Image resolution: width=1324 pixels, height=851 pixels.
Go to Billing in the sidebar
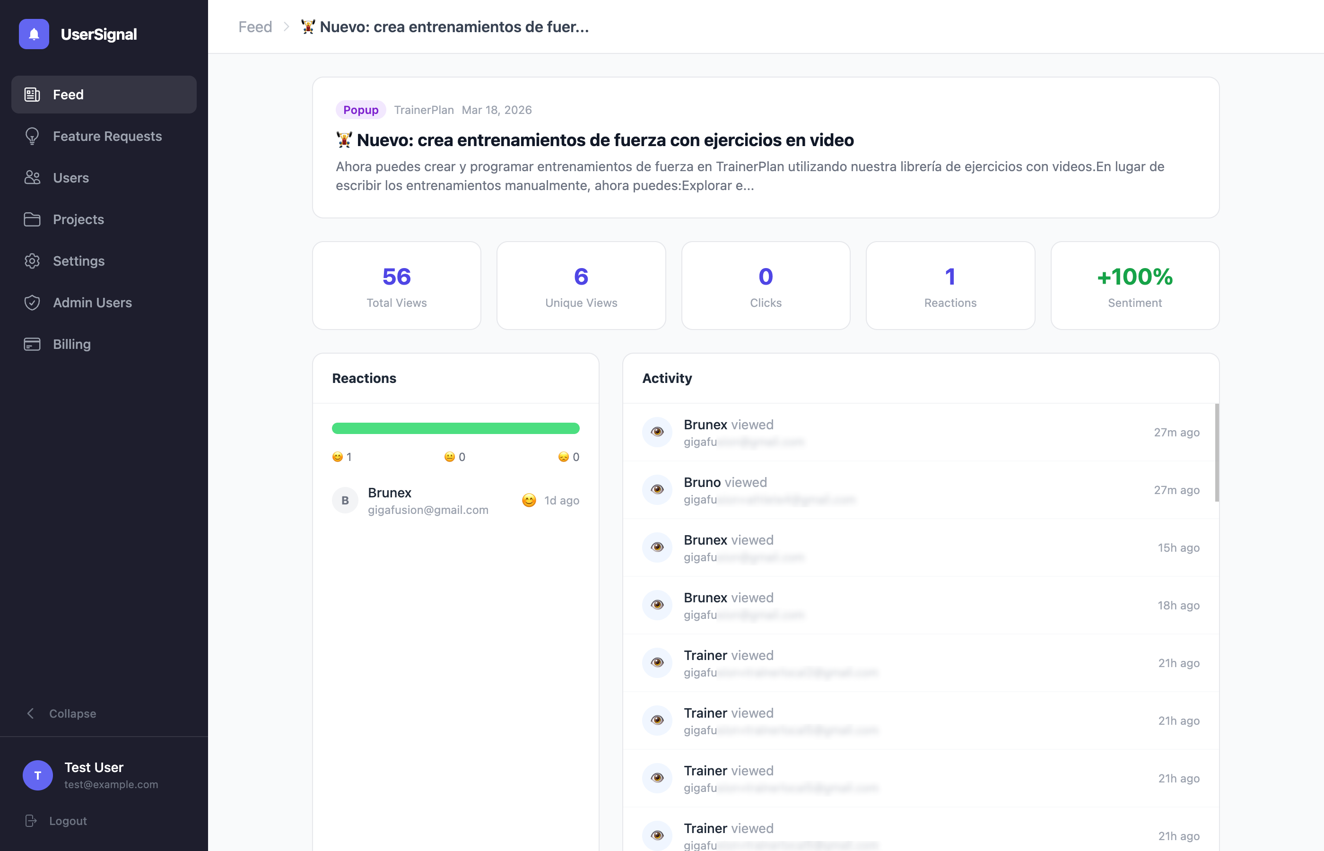72,344
